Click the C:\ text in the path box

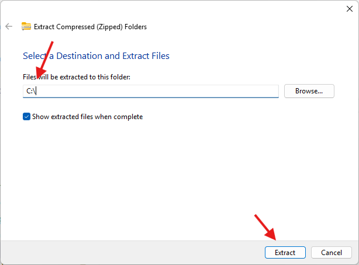pos(32,91)
